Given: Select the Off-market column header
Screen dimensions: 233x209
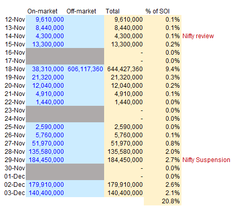Looking at the screenshot, I should click(x=81, y=11).
